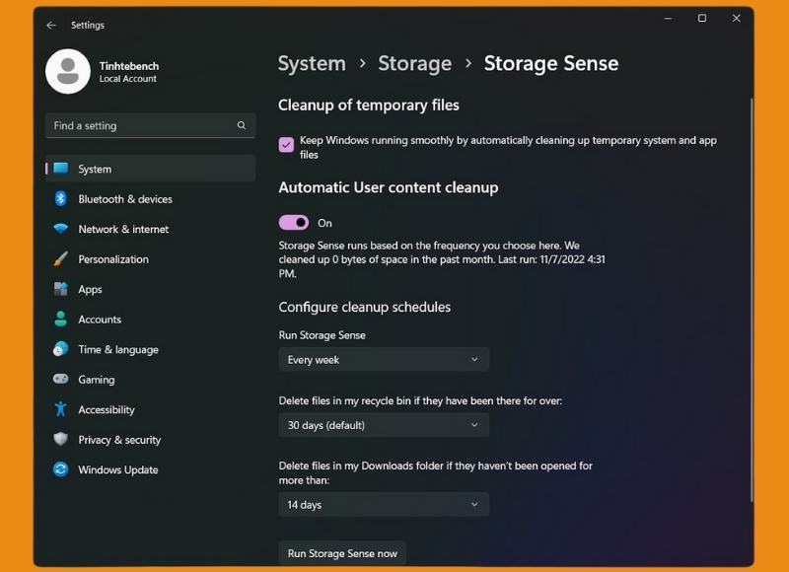Select System in the sidebar
The height and width of the screenshot is (572, 789).
150,169
